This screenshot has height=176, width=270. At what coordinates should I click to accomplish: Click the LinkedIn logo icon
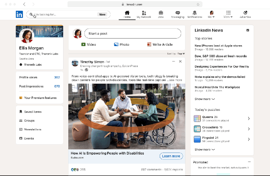point(19,14)
